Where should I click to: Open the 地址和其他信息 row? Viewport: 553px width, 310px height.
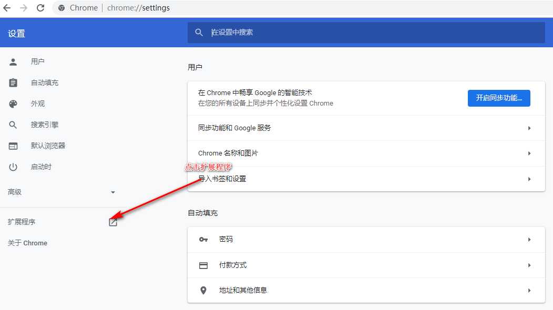[366, 290]
